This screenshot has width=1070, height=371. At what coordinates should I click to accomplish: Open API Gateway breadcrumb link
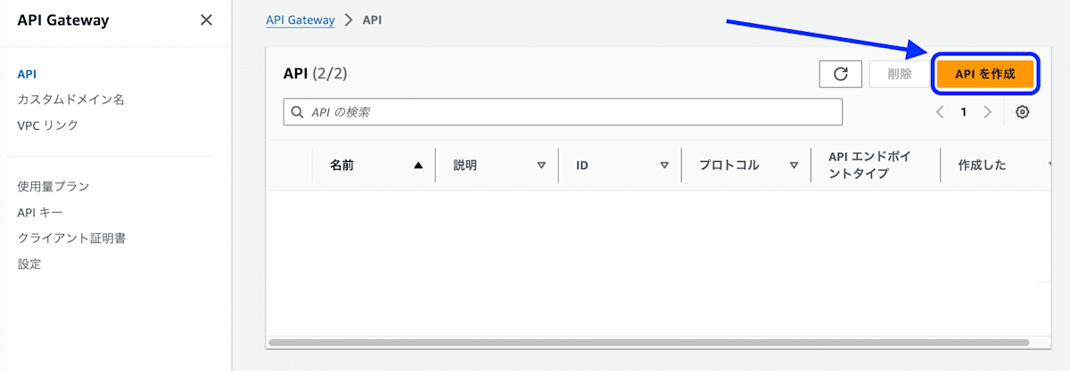point(300,20)
